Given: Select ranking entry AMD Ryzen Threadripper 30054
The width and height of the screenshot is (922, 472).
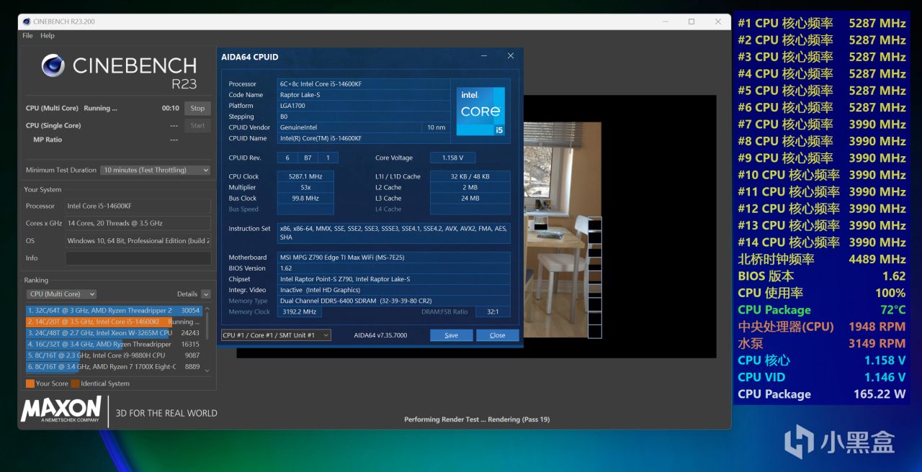Looking at the screenshot, I should click(x=114, y=310).
